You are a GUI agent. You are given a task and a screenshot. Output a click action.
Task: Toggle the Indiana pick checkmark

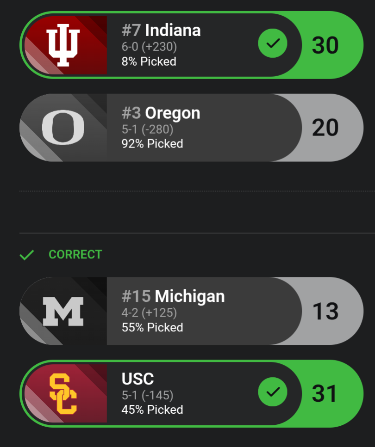273,43
